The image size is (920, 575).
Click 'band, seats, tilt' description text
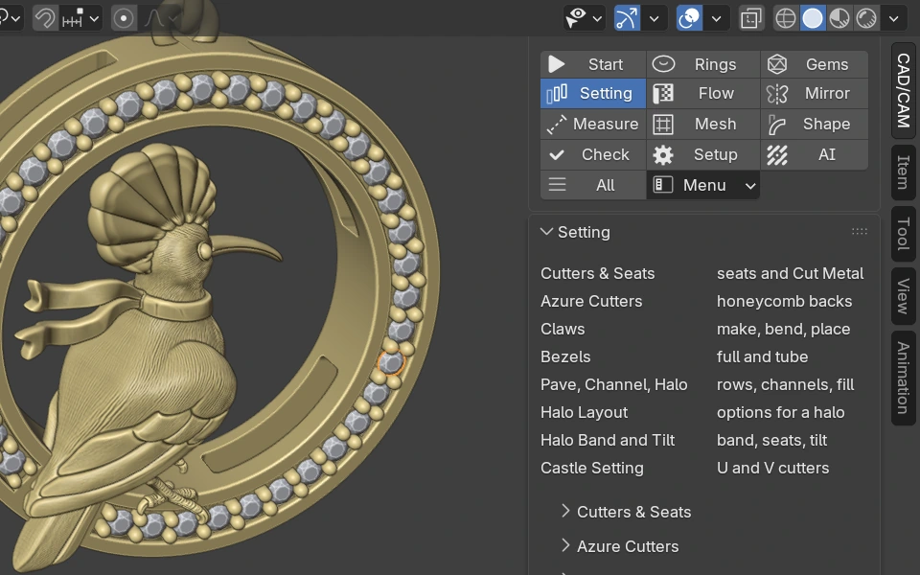(x=771, y=440)
